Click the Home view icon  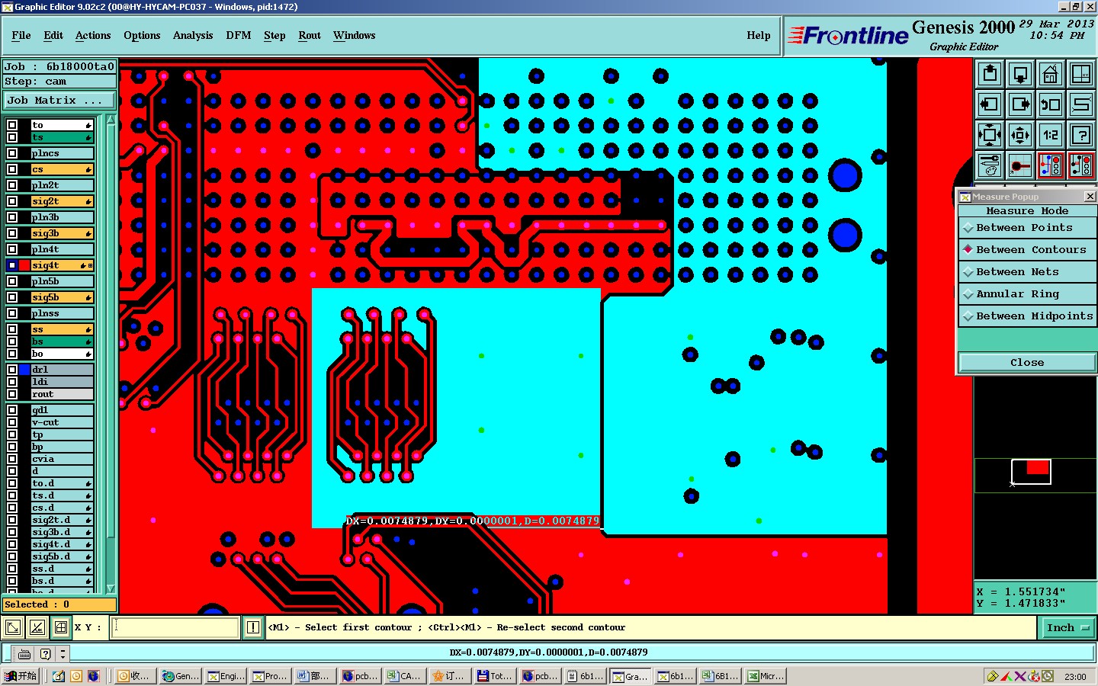[1051, 74]
